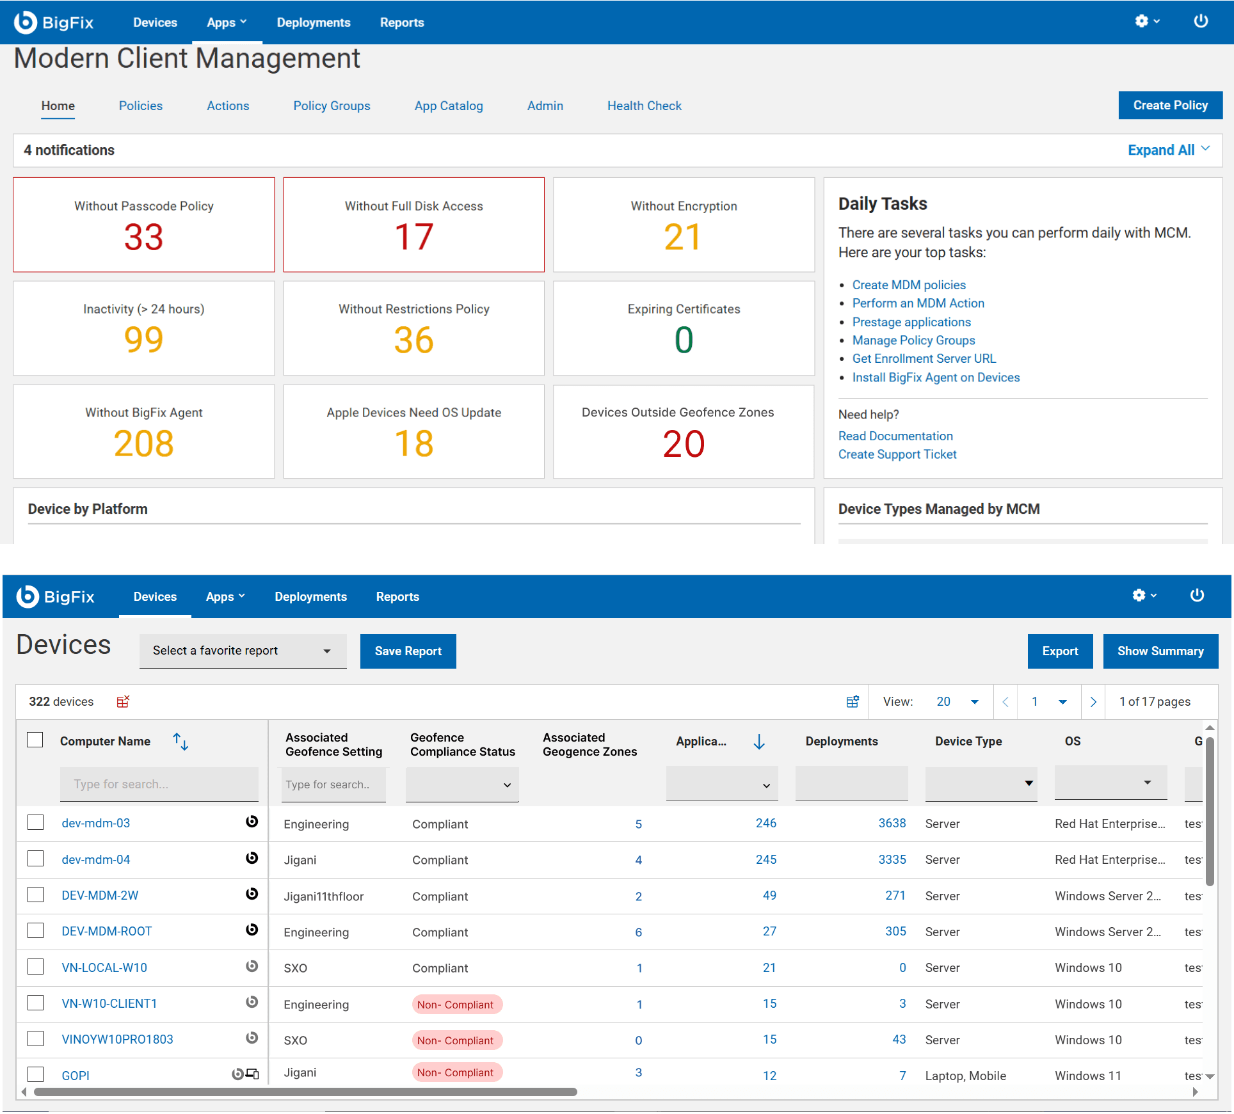
Task: Click the Computer Name search field
Action: tap(159, 784)
